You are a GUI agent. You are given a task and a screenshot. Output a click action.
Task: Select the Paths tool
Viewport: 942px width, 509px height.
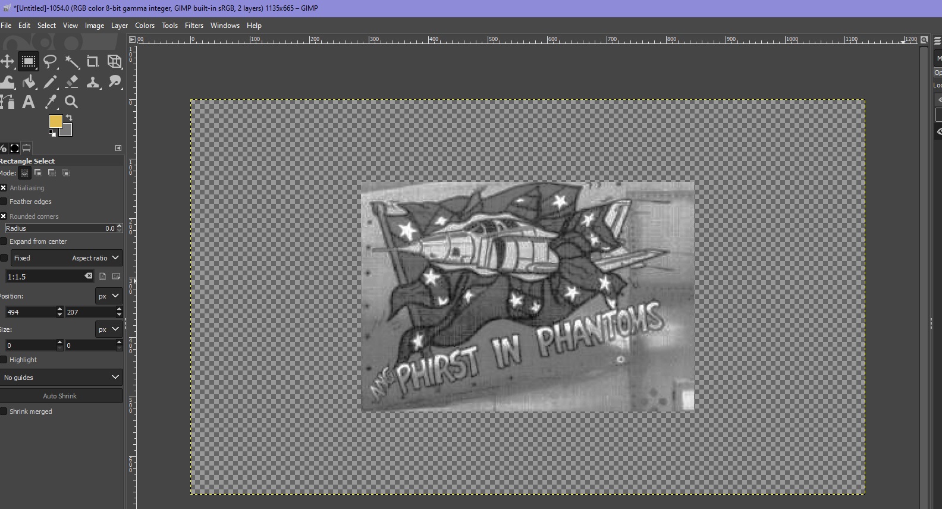pyautogui.click(x=7, y=102)
